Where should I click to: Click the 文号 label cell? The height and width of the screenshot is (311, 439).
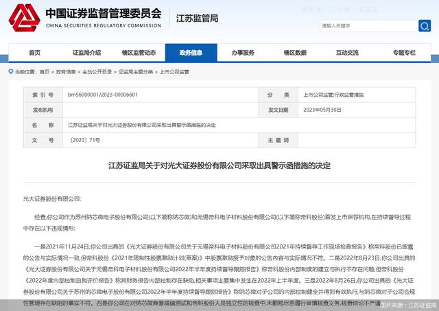tap(43, 140)
